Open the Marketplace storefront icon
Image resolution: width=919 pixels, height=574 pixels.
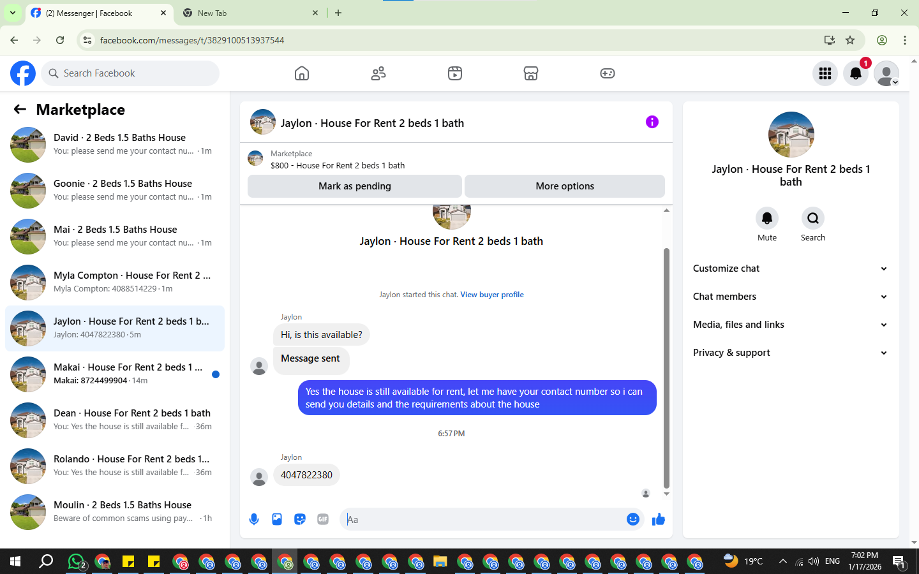pos(531,73)
